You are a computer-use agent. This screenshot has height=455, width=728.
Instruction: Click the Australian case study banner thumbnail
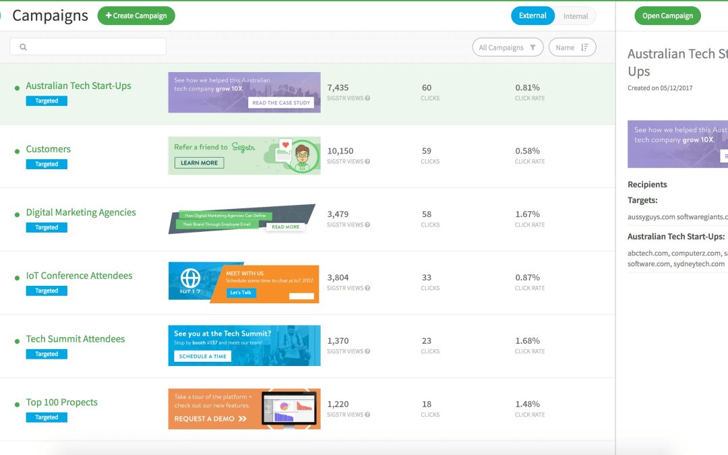point(244,92)
